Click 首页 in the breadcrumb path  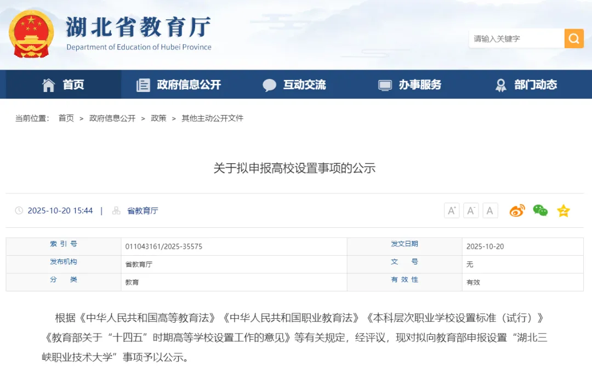point(66,118)
